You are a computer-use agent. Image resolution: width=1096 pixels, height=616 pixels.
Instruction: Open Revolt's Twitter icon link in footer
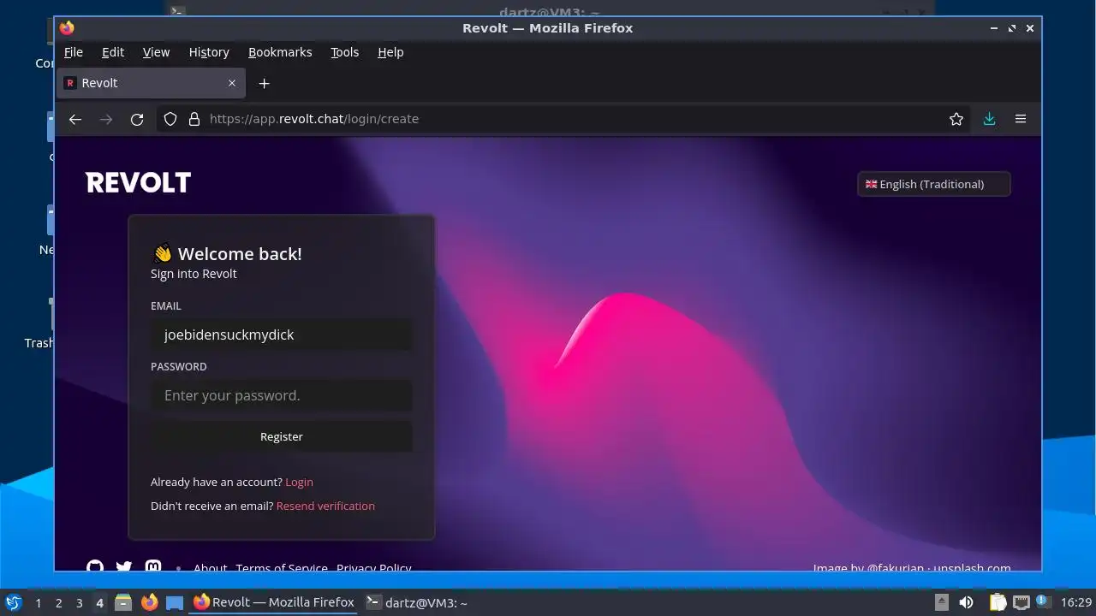pos(124,566)
